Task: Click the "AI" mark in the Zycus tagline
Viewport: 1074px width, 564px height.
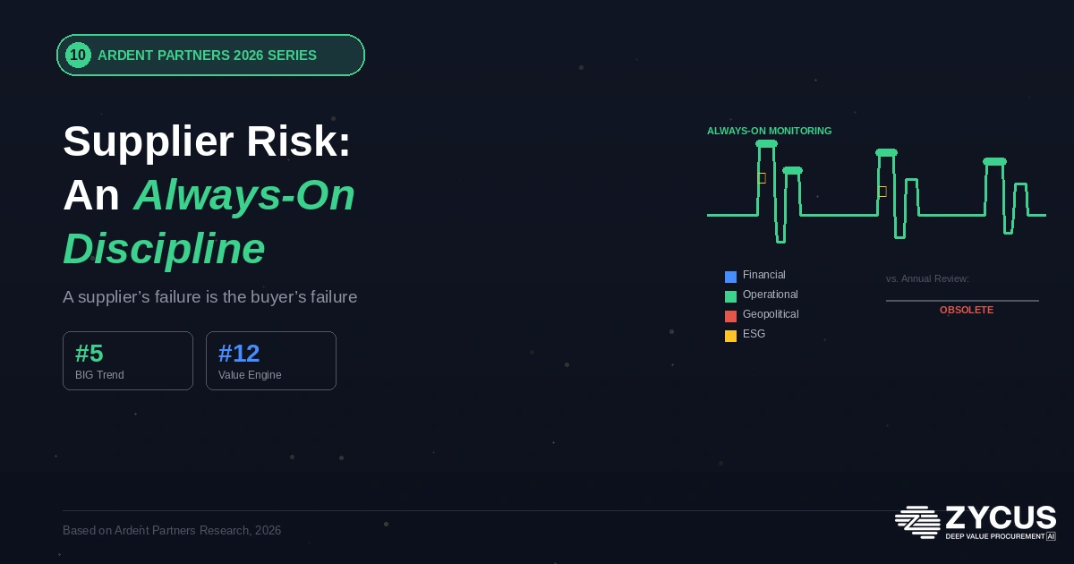Action: [x=1049, y=537]
